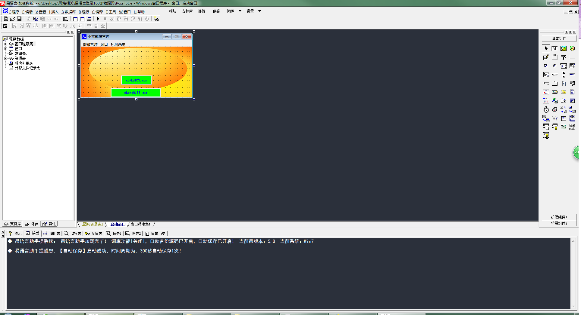581x315 pixels.
Task: Click the Save file toolbar icon
Action: pyautogui.click(x=19, y=19)
